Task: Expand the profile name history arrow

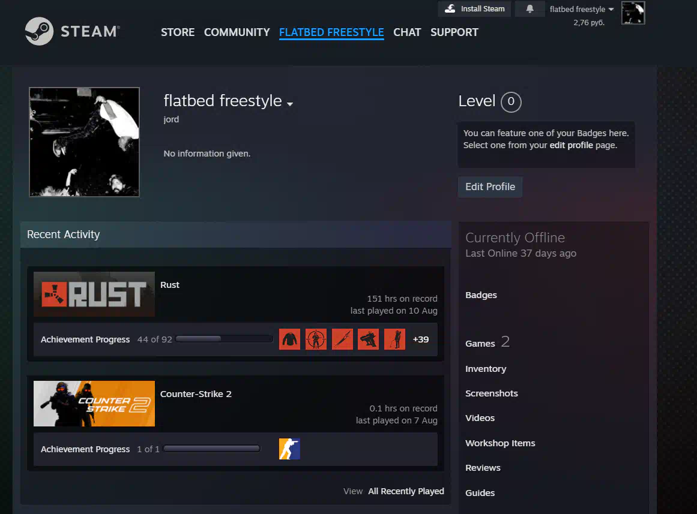Action: coord(290,104)
